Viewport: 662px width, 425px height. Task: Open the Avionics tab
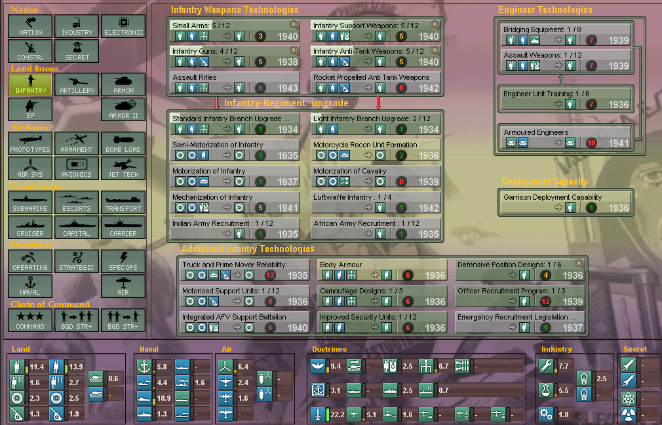[77, 168]
